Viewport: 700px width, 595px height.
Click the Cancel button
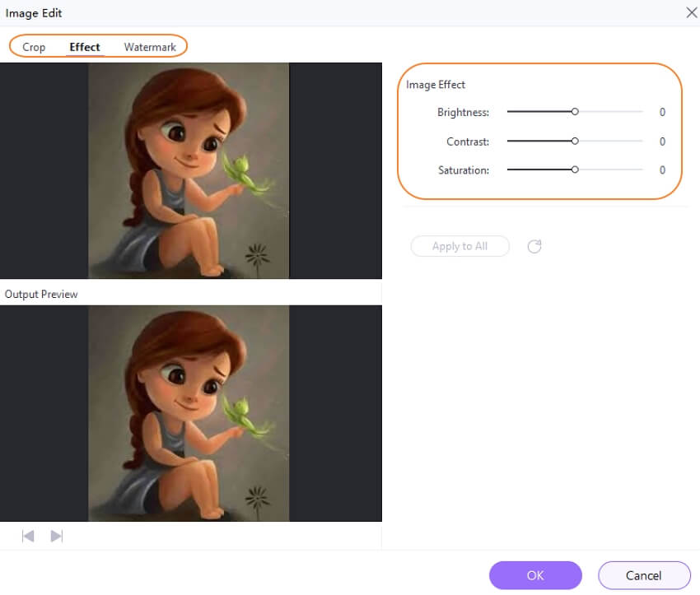coord(644,575)
